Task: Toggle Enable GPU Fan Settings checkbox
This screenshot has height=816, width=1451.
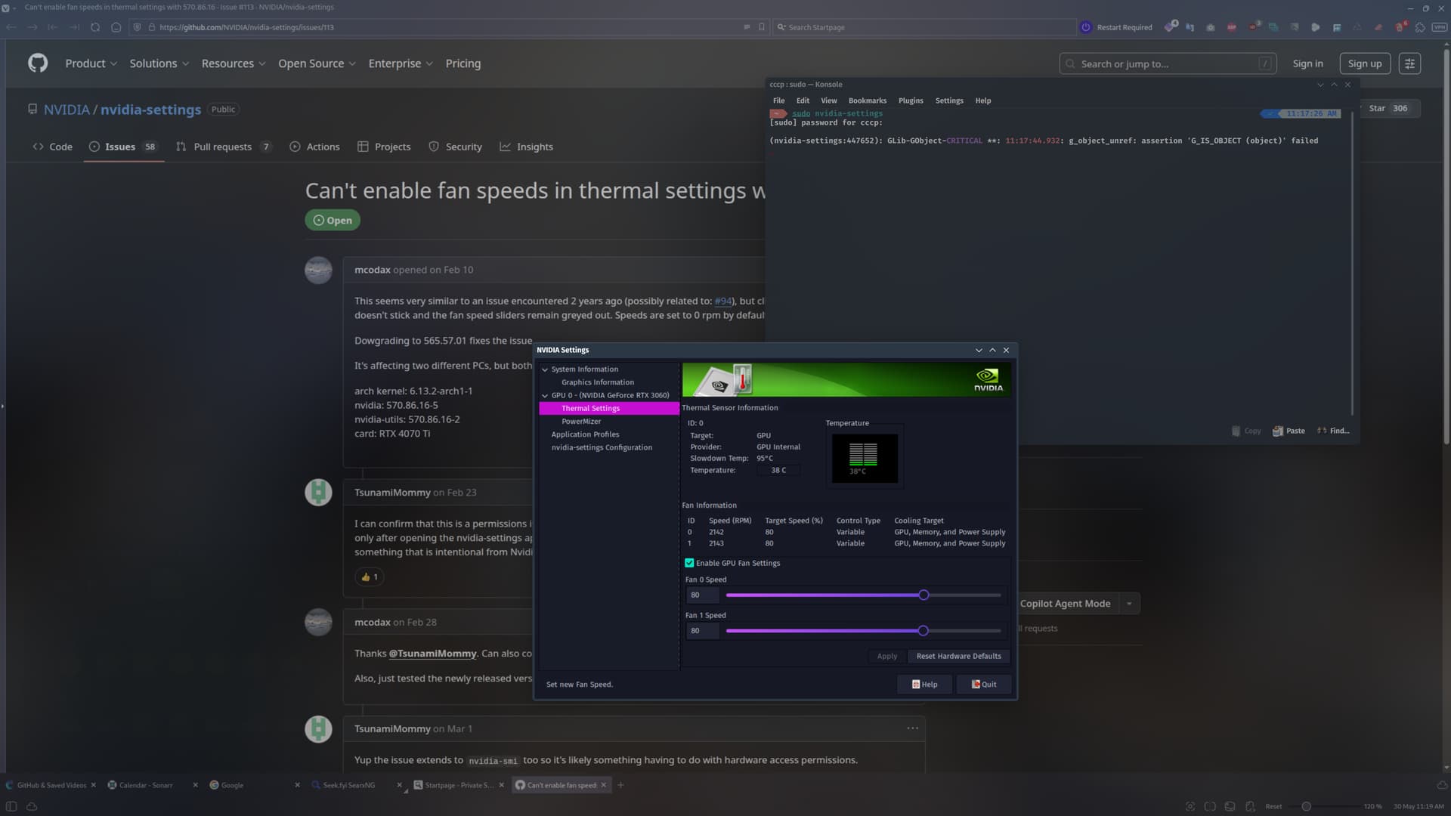Action: tap(689, 563)
